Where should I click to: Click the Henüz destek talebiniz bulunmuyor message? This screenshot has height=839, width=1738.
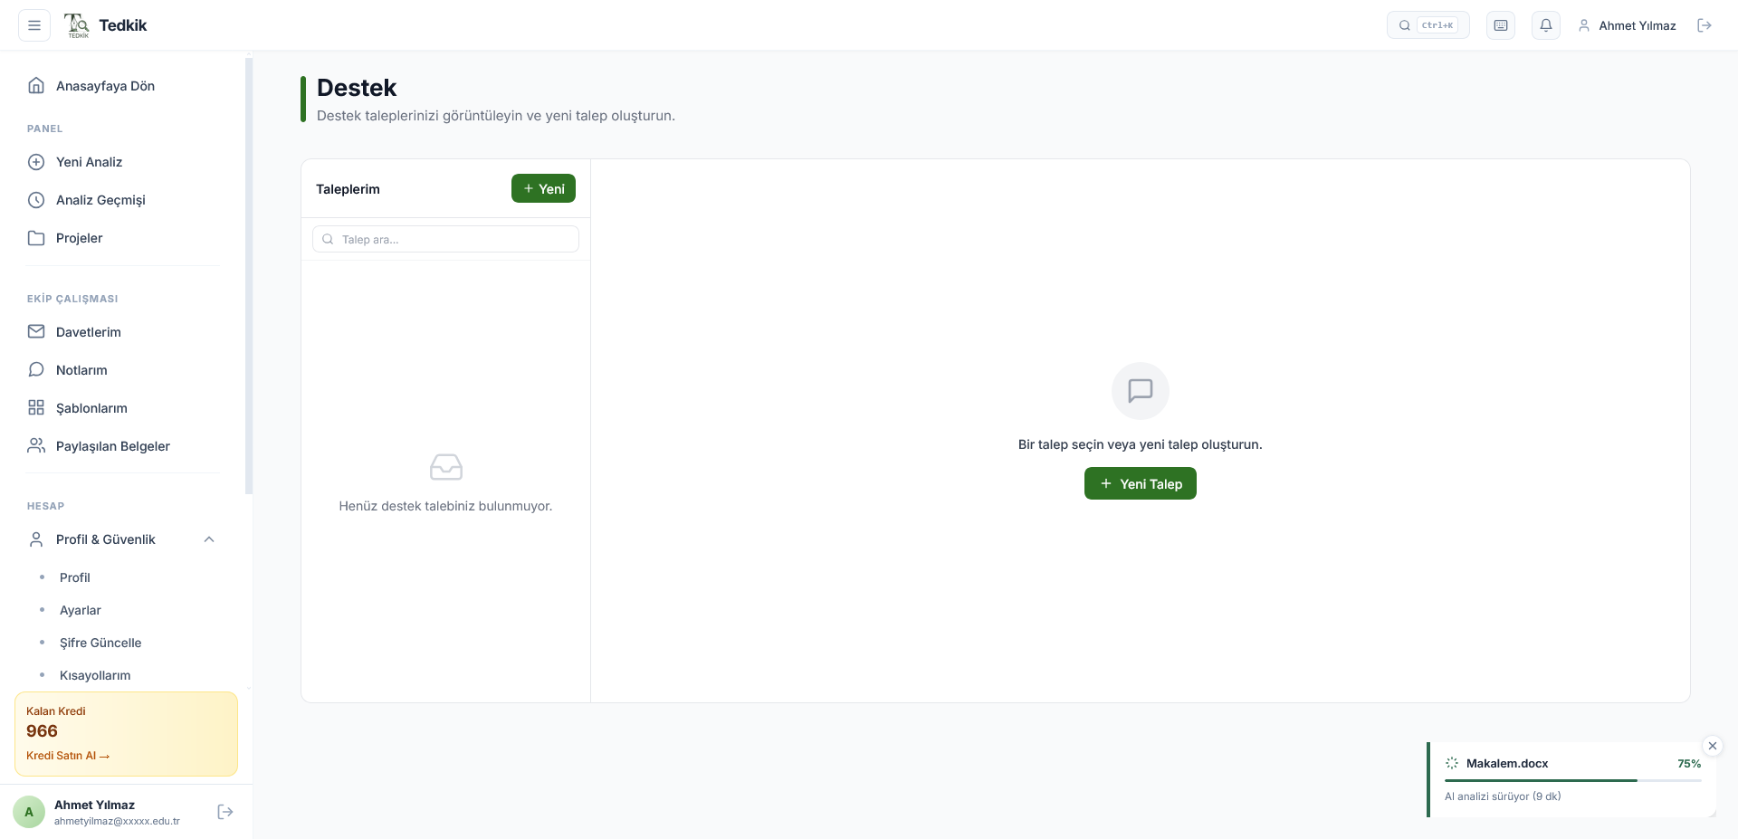click(x=445, y=506)
